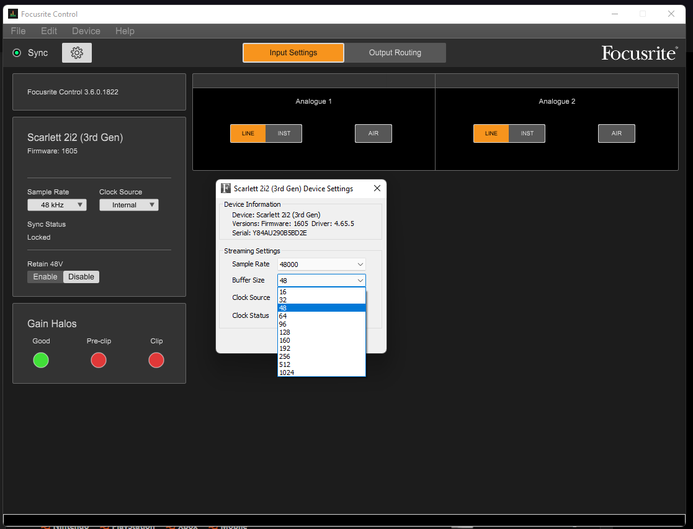This screenshot has height=529, width=693.
Task: Choose buffer size 16
Action: (321, 292)
